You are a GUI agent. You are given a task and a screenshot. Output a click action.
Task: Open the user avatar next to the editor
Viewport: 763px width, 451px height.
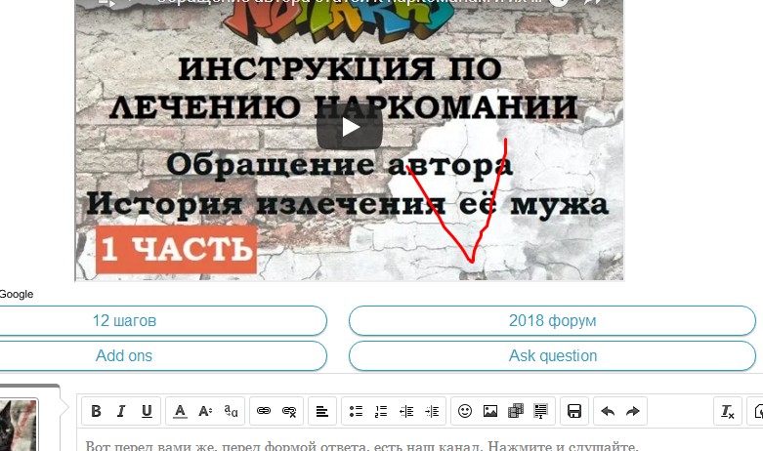pos(18,426)
